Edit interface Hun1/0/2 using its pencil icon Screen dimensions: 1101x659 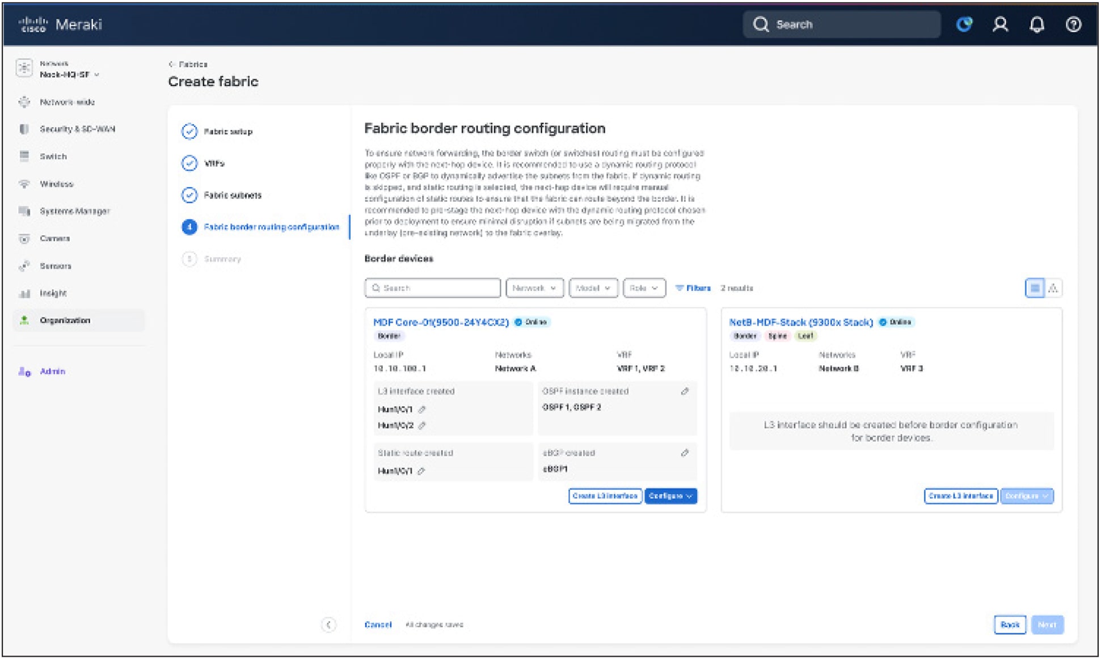coord(420,425)
